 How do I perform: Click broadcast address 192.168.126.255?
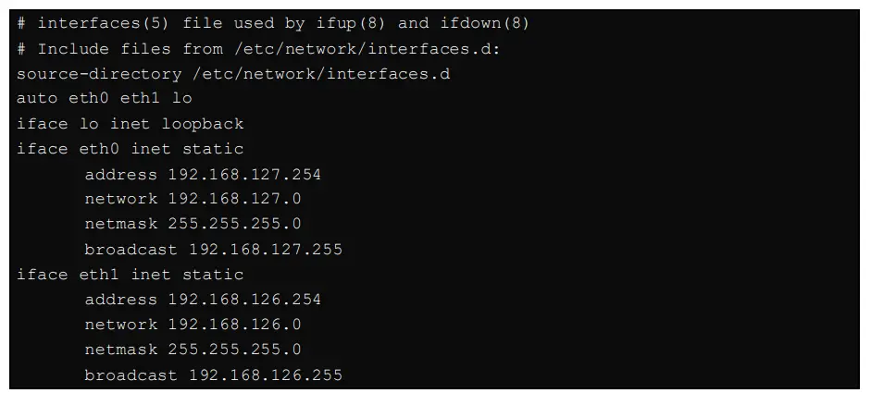coord(266,375)
